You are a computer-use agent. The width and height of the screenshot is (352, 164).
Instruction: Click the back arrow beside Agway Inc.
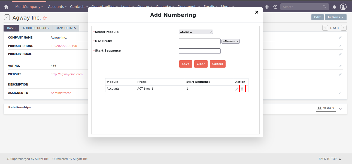point(7,18)
